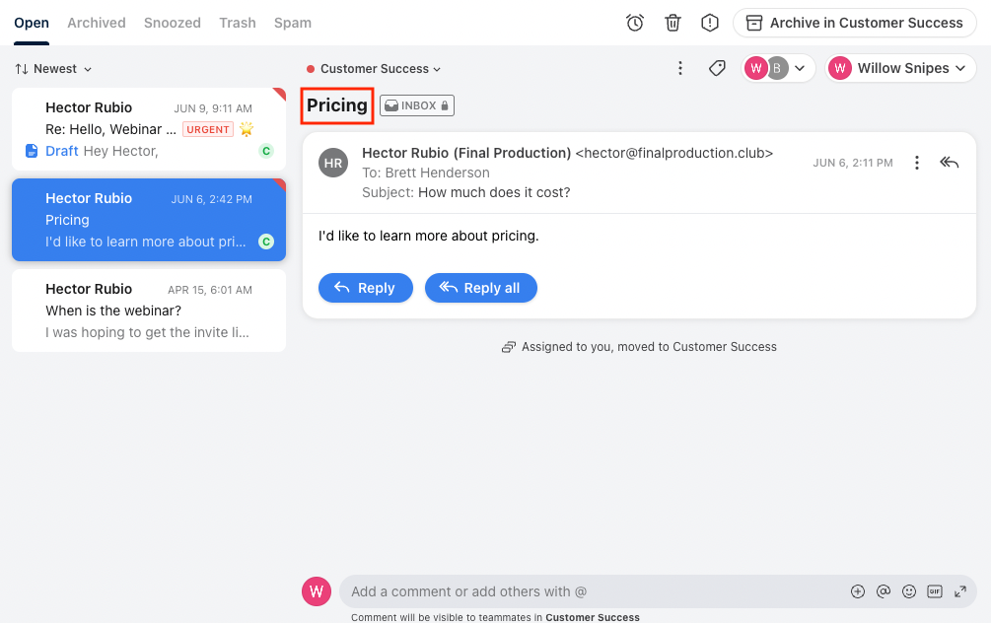Open the Newest sort order dropdown
The height and width of the screenshot is (623, 991).
(53, 69)
